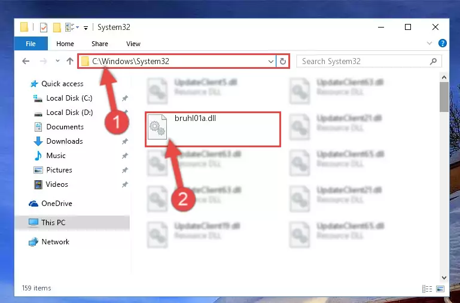The height and width of the screenshot is (303, 460).
Task: Click the bruhl01a.dll gear file icon
Action: coord(157,127)
